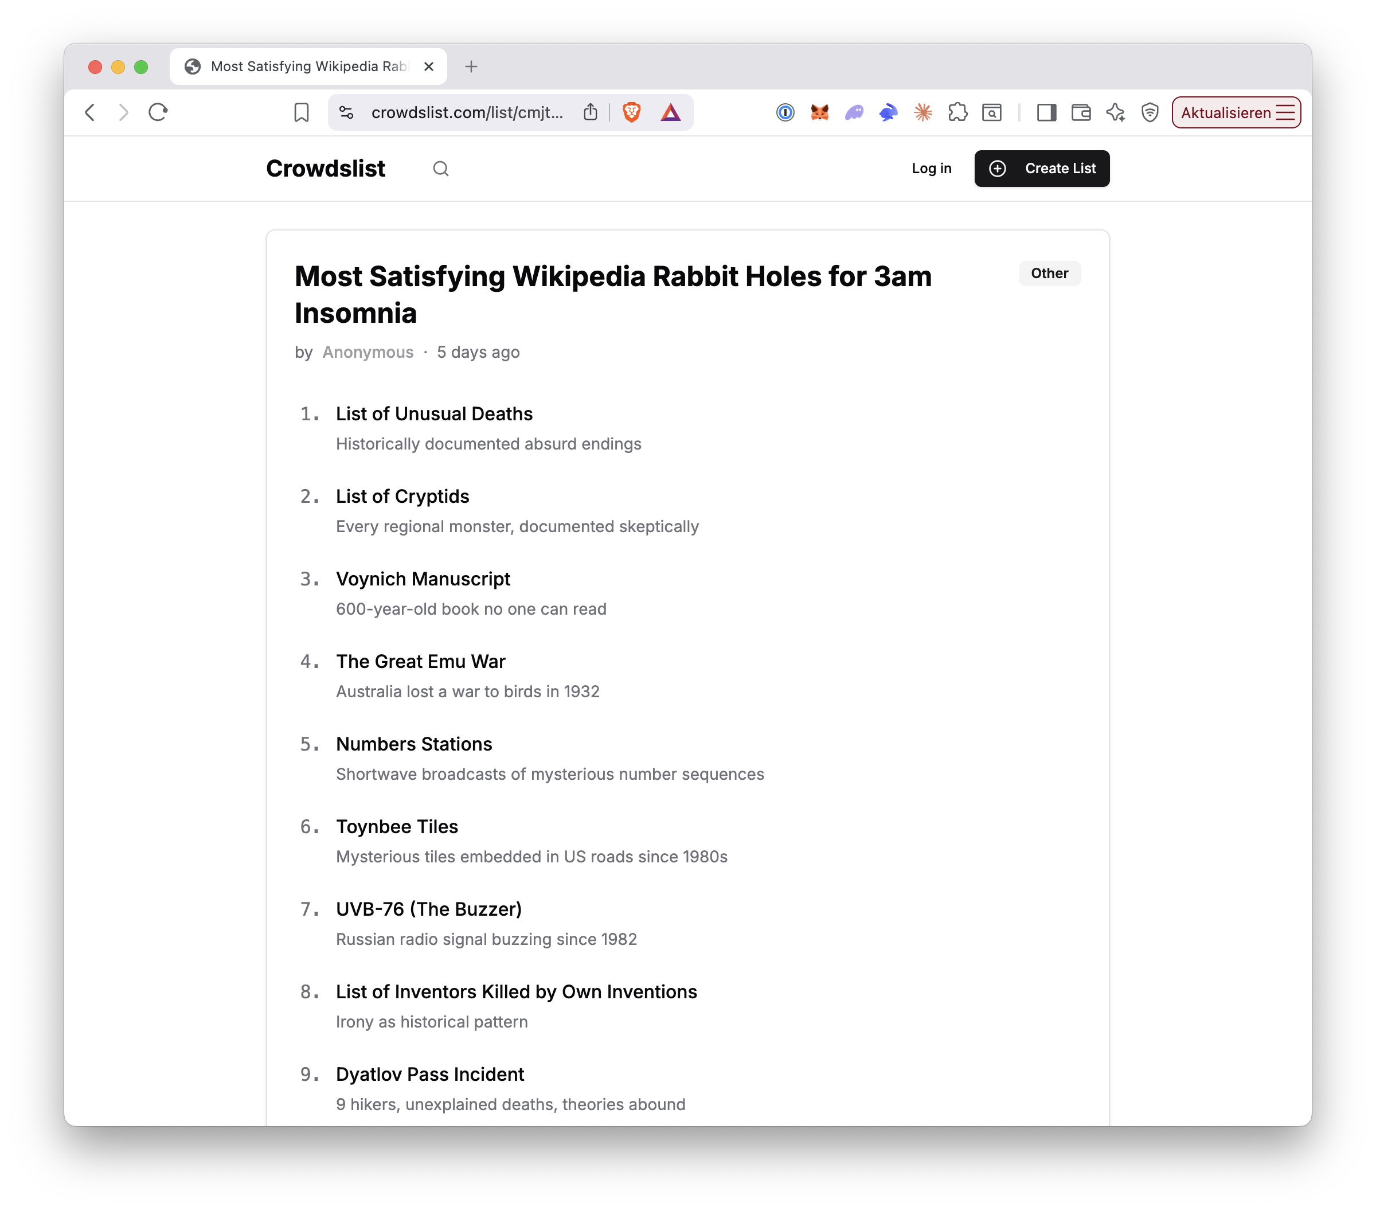Click the browser Extensions puzzle icon
This screenshot has height=1211, width=1376.
pyautogui.click(x=957, y=112)
